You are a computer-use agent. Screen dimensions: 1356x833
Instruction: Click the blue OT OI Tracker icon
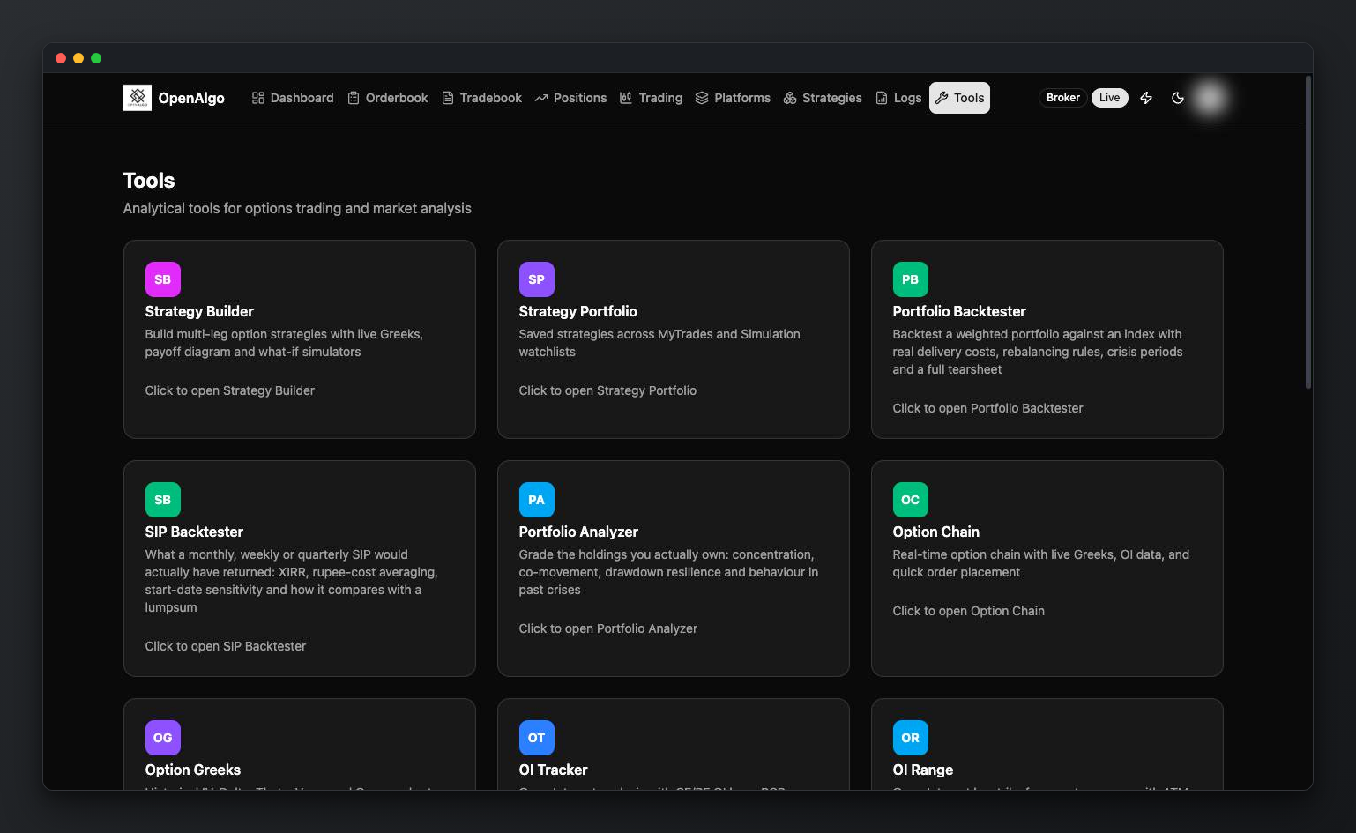click(x=537, y=738)
